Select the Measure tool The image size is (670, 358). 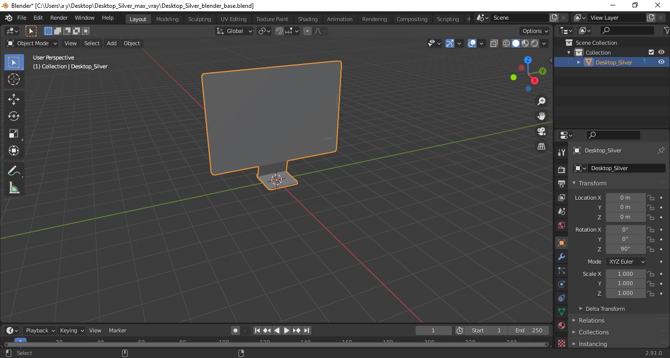click(14, 188)
